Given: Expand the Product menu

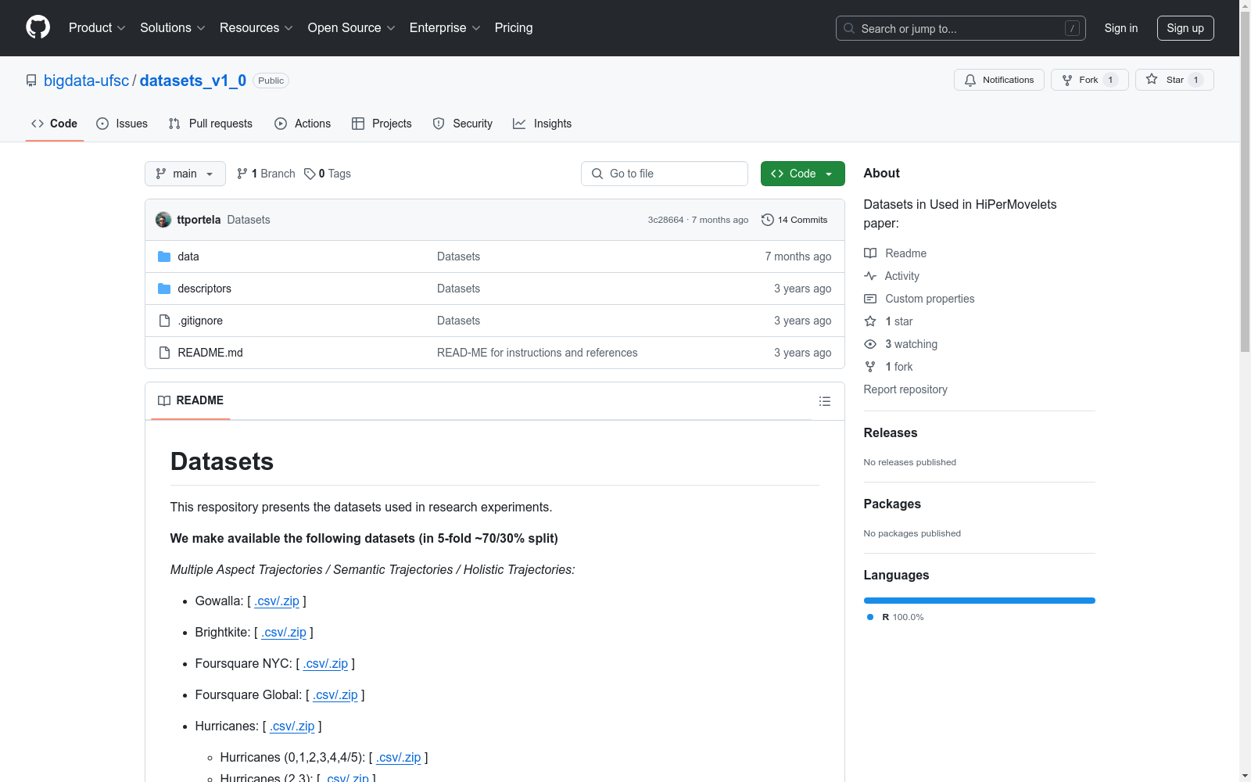Looking at the screenshot, I should (97, 28).
